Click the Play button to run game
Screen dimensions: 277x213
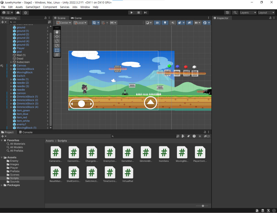[x=132, y=13]
